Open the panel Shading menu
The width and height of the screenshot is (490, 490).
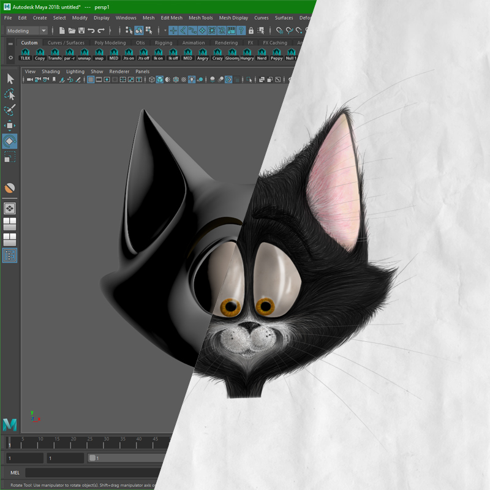(51, 72)
